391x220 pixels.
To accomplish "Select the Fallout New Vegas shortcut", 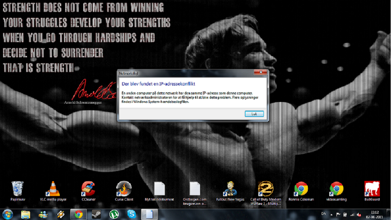I will coord(230,191).
